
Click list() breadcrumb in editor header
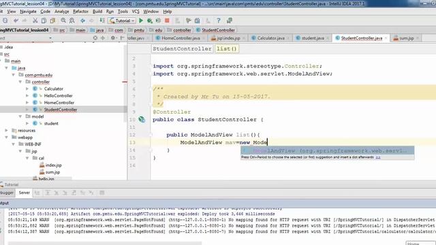click(227, 48)
